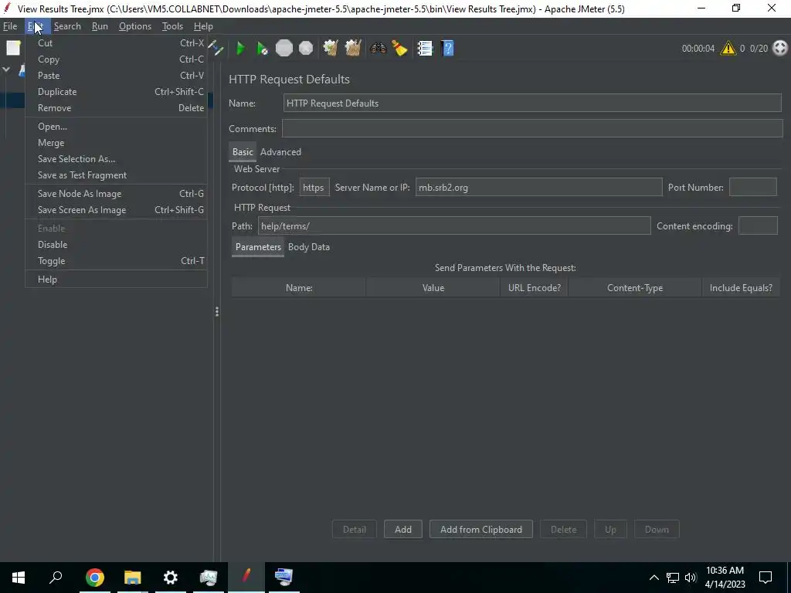Click Start no pauses icon

(262, 49)
